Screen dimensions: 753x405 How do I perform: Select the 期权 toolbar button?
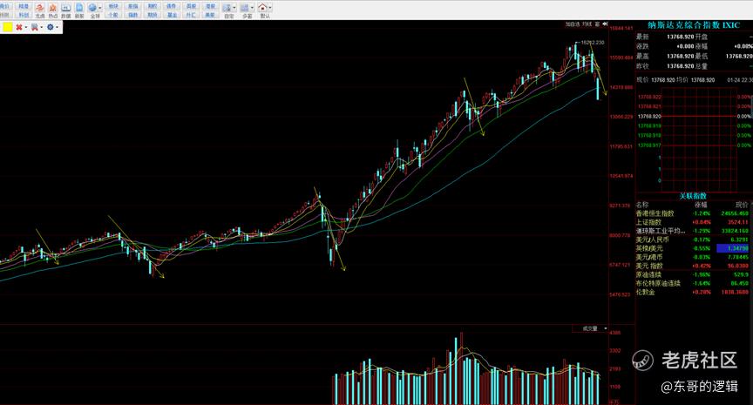153,6
